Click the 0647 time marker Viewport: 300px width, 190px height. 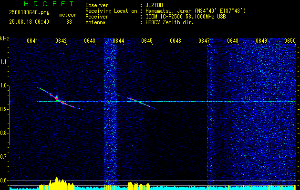click(x=204, y=40)
